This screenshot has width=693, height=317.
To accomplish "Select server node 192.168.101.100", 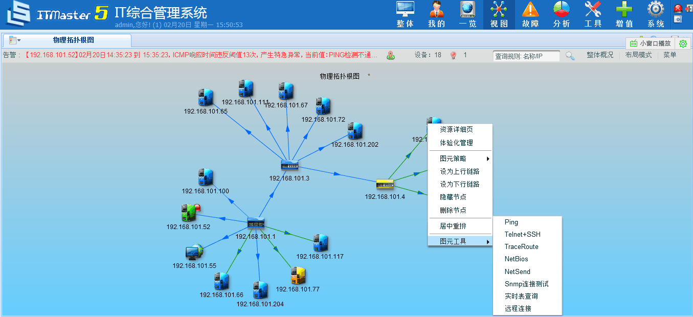I will point(206,178).
